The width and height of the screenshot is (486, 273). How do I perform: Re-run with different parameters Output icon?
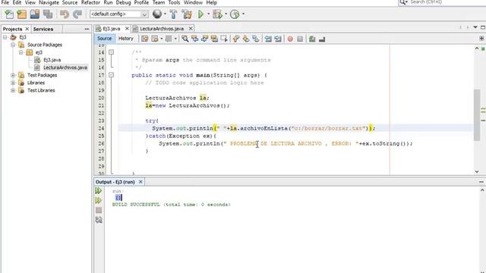coord(98,200)
